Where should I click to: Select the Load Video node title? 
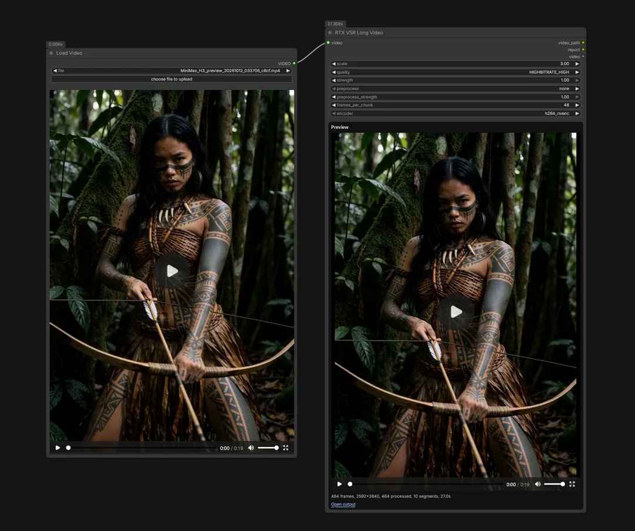[x=69, y=53]
